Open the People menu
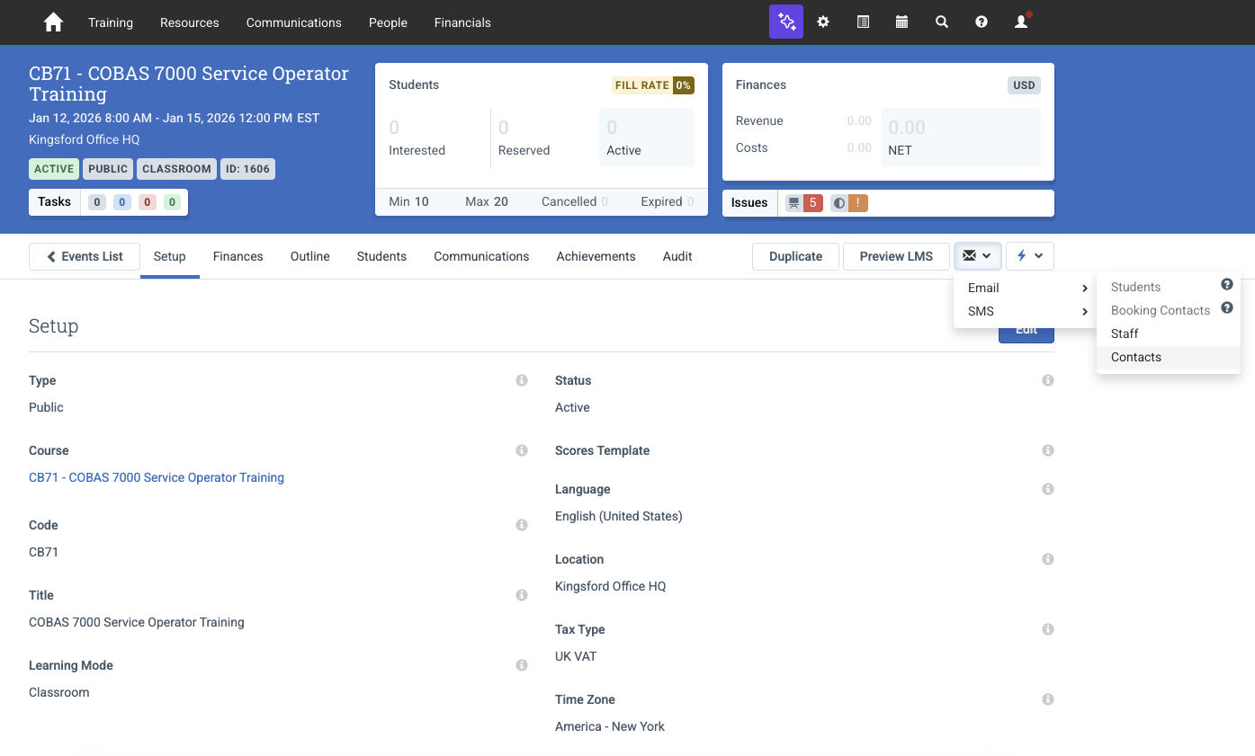This screenshot has height=756, width=1255. point(388,22)
